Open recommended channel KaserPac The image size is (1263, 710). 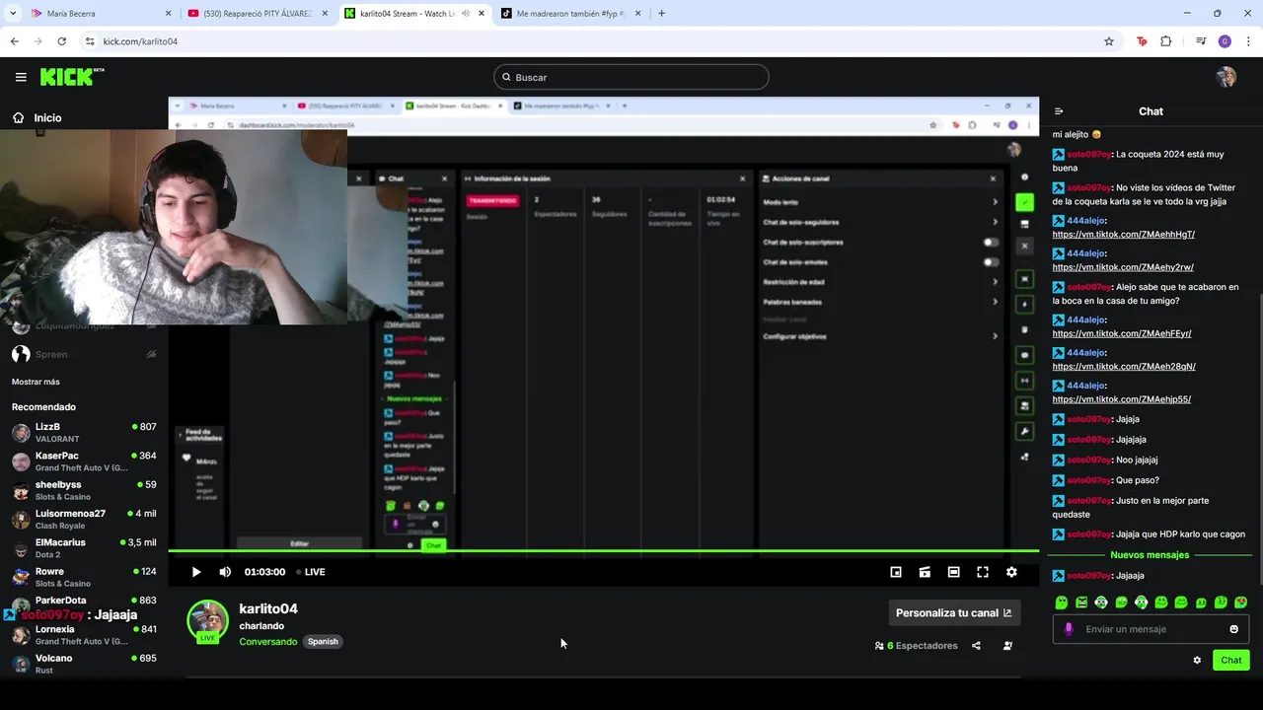click(84, 461)
